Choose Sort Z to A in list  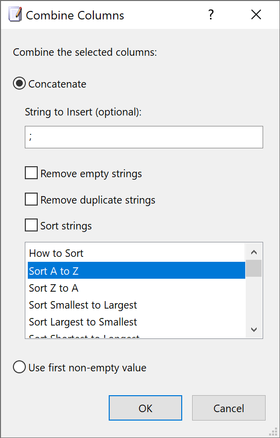click(x=136, y=288)
